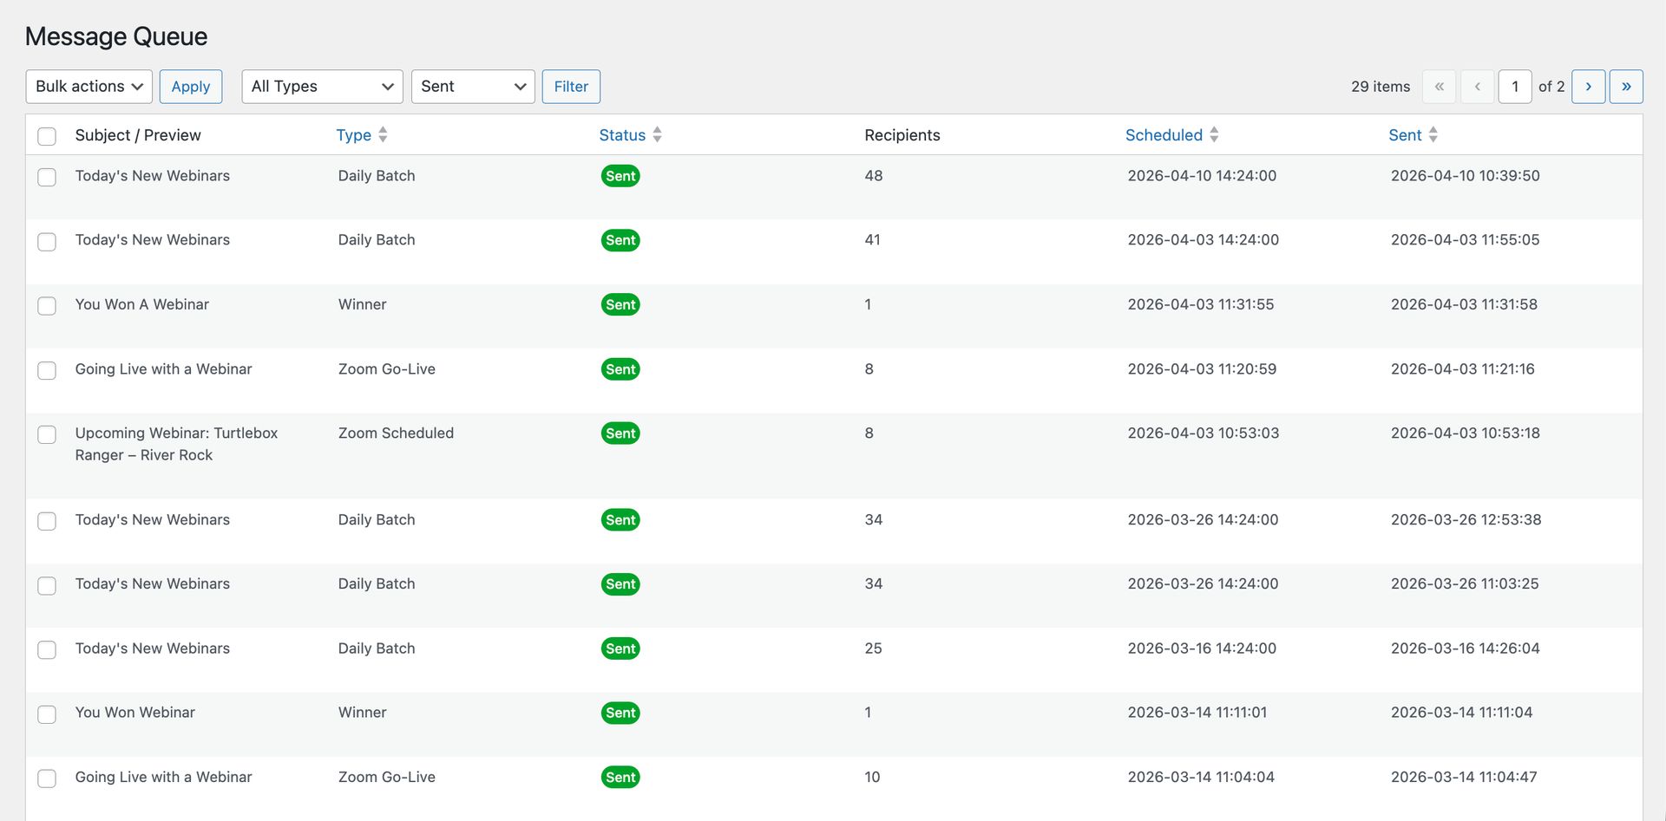Click recipients count 41
Image resolution: width=1666 pixels, height=821 pixels.
pyautogui.click(x=873, y=240)
